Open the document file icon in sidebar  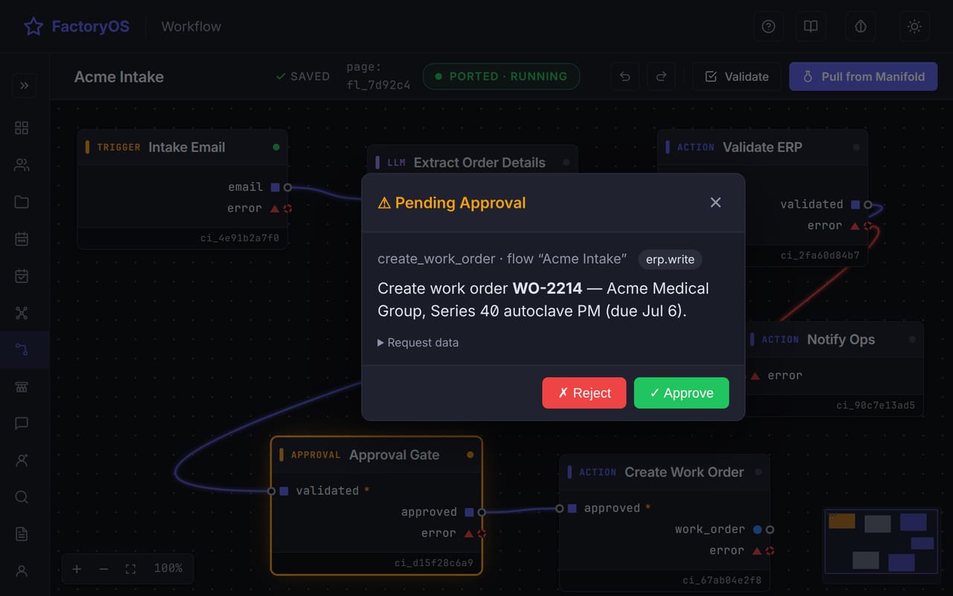22,534
